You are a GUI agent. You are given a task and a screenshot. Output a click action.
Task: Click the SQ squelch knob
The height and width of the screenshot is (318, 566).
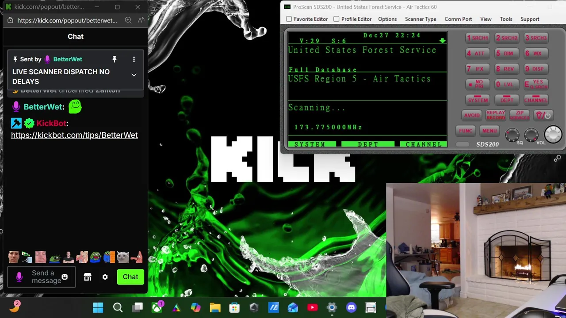click(512, 135)
